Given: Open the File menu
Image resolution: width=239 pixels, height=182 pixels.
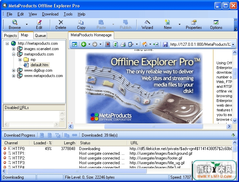Looking at the screenshot, I should (x=9, y=14).
